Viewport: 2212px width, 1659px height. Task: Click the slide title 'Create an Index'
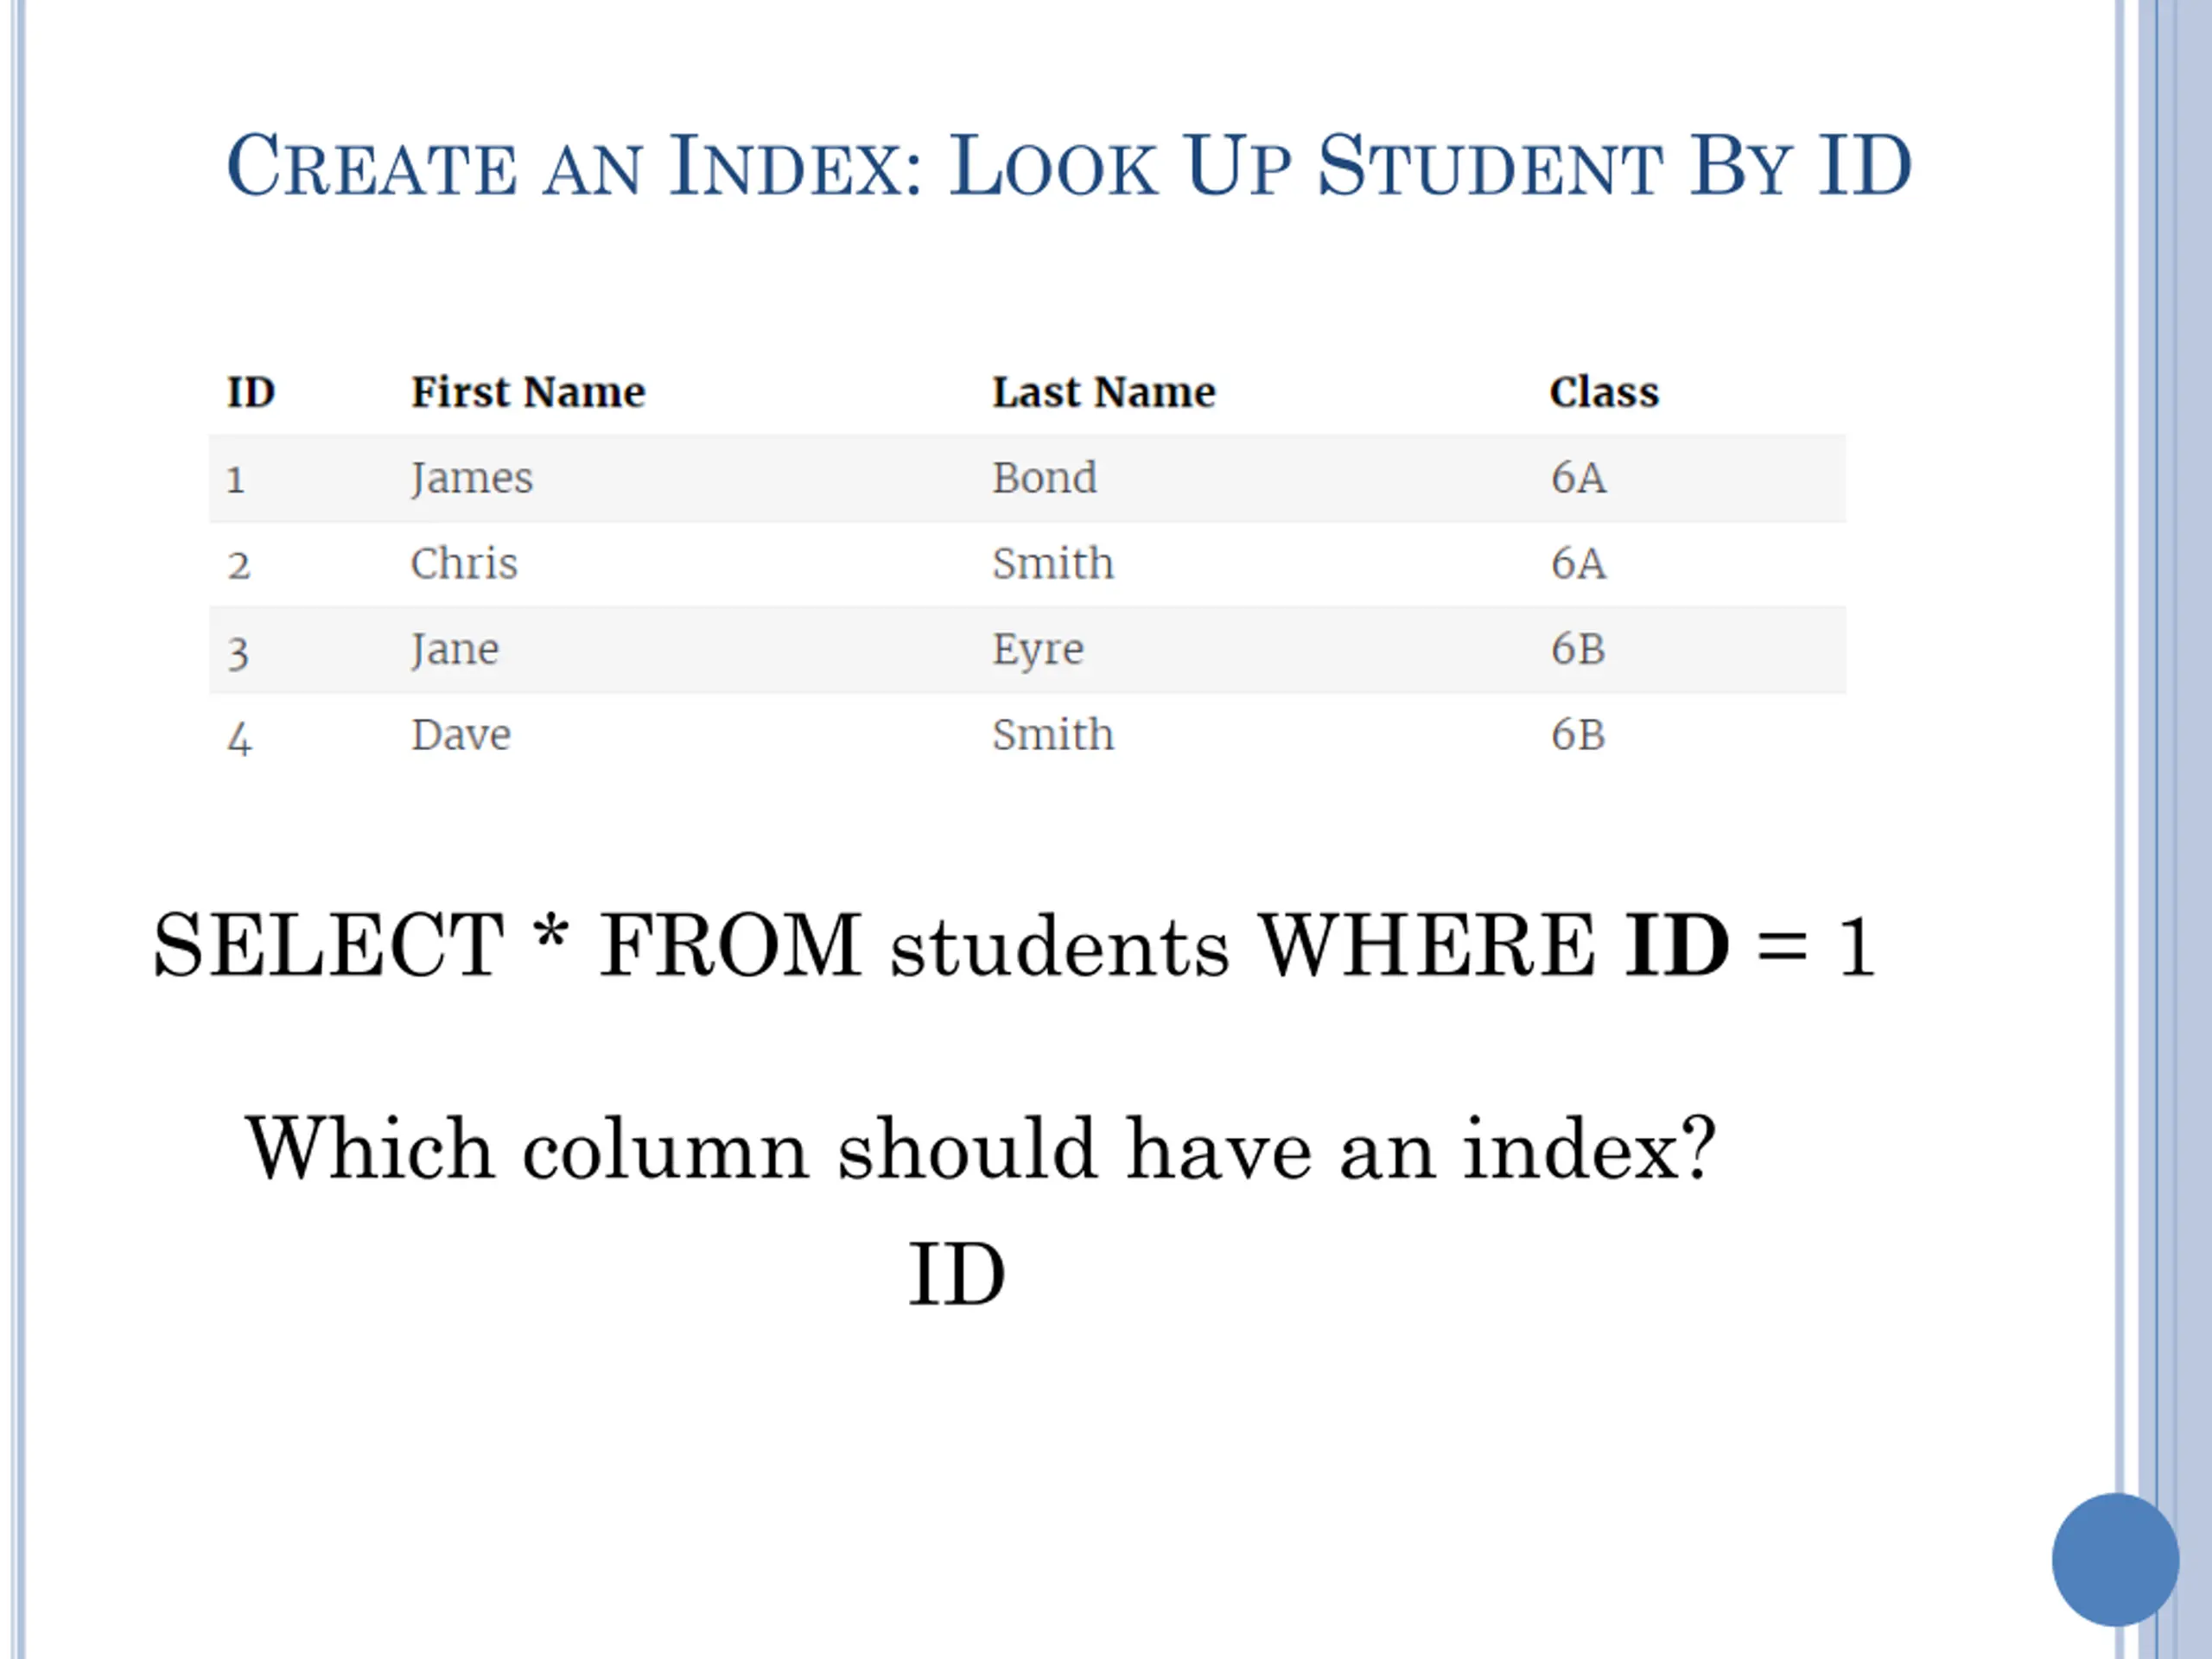pyautogui.click(x=1069, y=165)
